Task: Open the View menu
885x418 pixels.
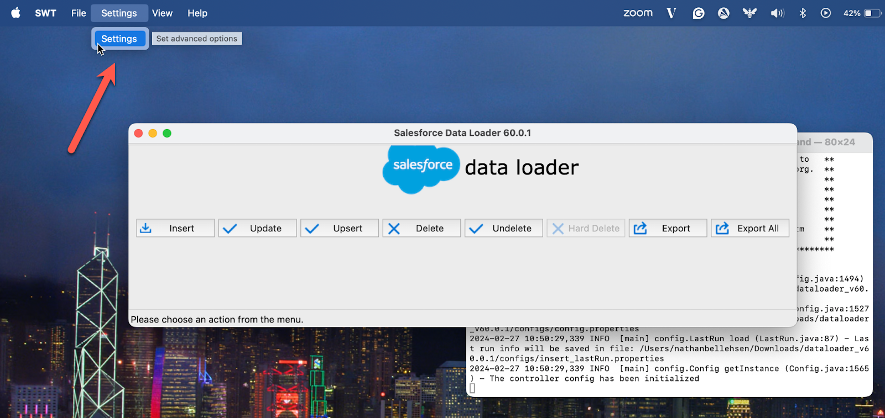Action: (x=162, y=13)
